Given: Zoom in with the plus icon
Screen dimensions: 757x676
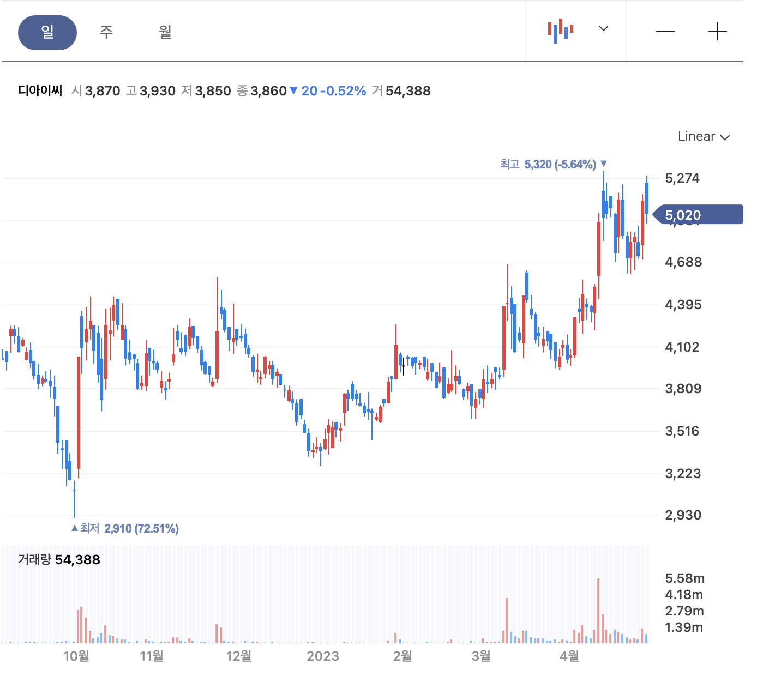Looking at the screenshot, I should coord(717,32).
